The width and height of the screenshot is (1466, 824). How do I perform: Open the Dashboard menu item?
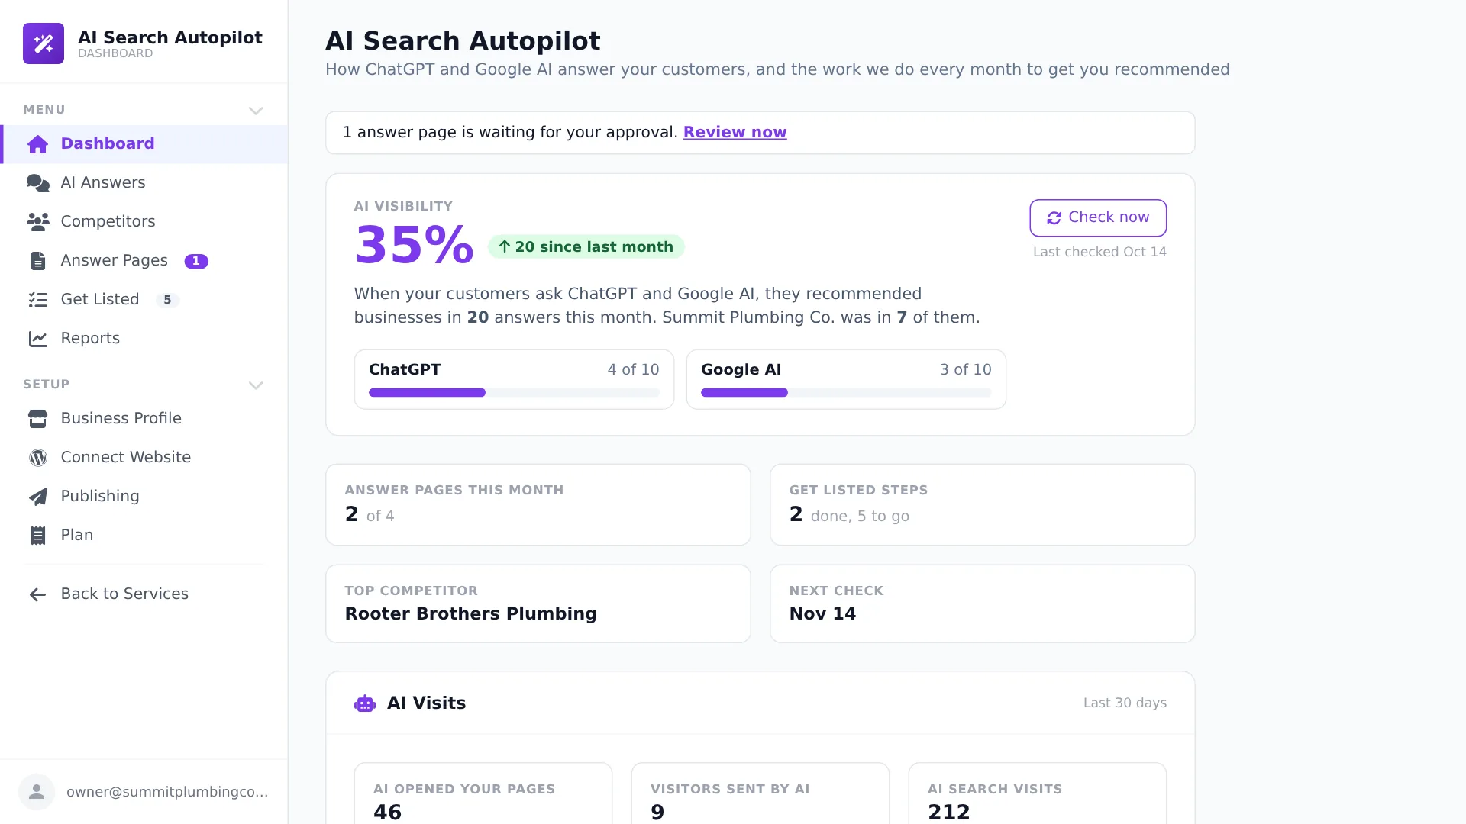tap(144, 144)
